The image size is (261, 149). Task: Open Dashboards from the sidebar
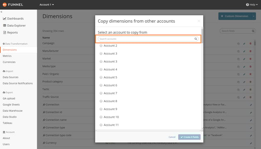coord(13,19)
